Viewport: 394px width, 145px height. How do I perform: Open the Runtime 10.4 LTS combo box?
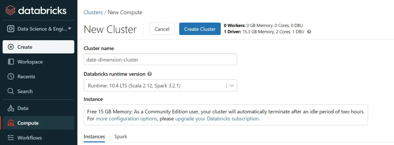click(160, 85)
